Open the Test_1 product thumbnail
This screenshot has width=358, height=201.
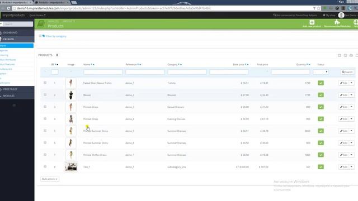[x=71, y=167]
